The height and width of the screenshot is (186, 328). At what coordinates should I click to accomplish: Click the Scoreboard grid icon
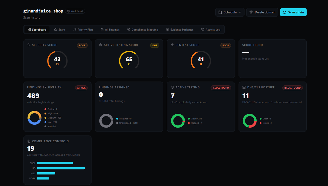(x=29, y=29)
